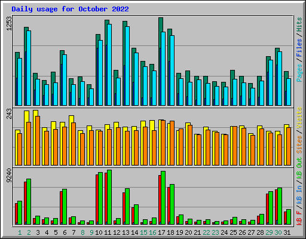Select the cyan Files bar for day 11

point(109,65)
